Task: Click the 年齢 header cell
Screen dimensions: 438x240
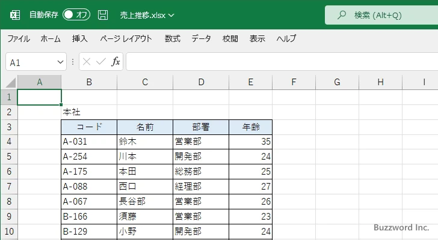Action: pyautogui.click(x=250, y=127)
